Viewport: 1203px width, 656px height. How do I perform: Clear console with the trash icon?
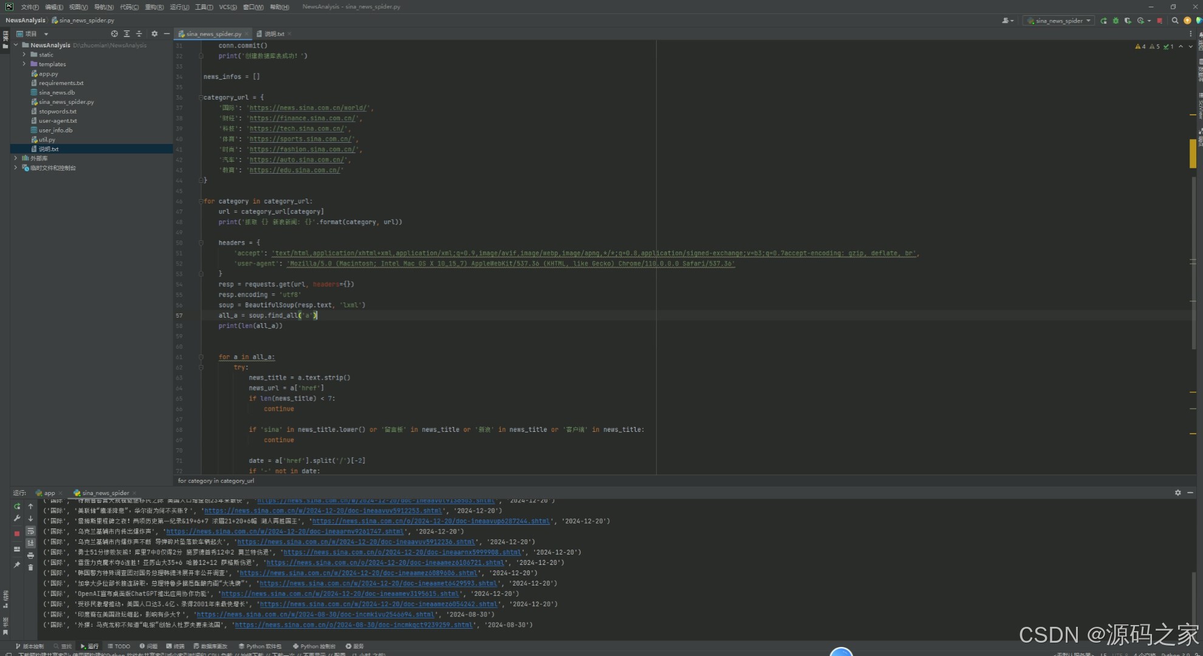30,567
